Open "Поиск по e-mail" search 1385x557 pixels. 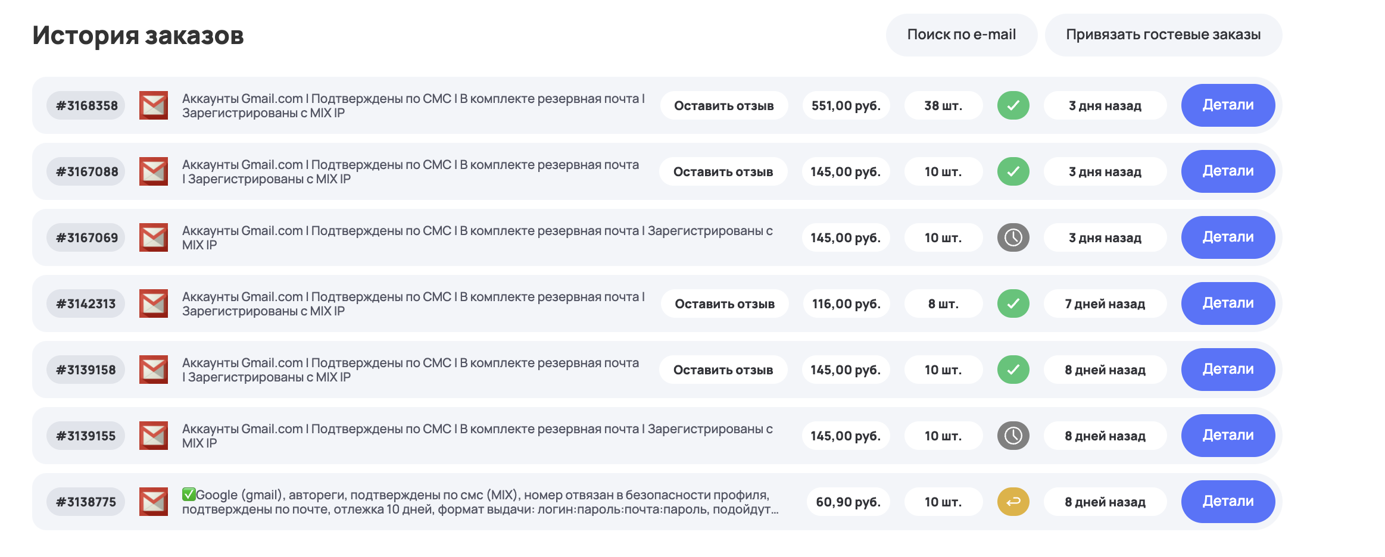tap(961, 35)
